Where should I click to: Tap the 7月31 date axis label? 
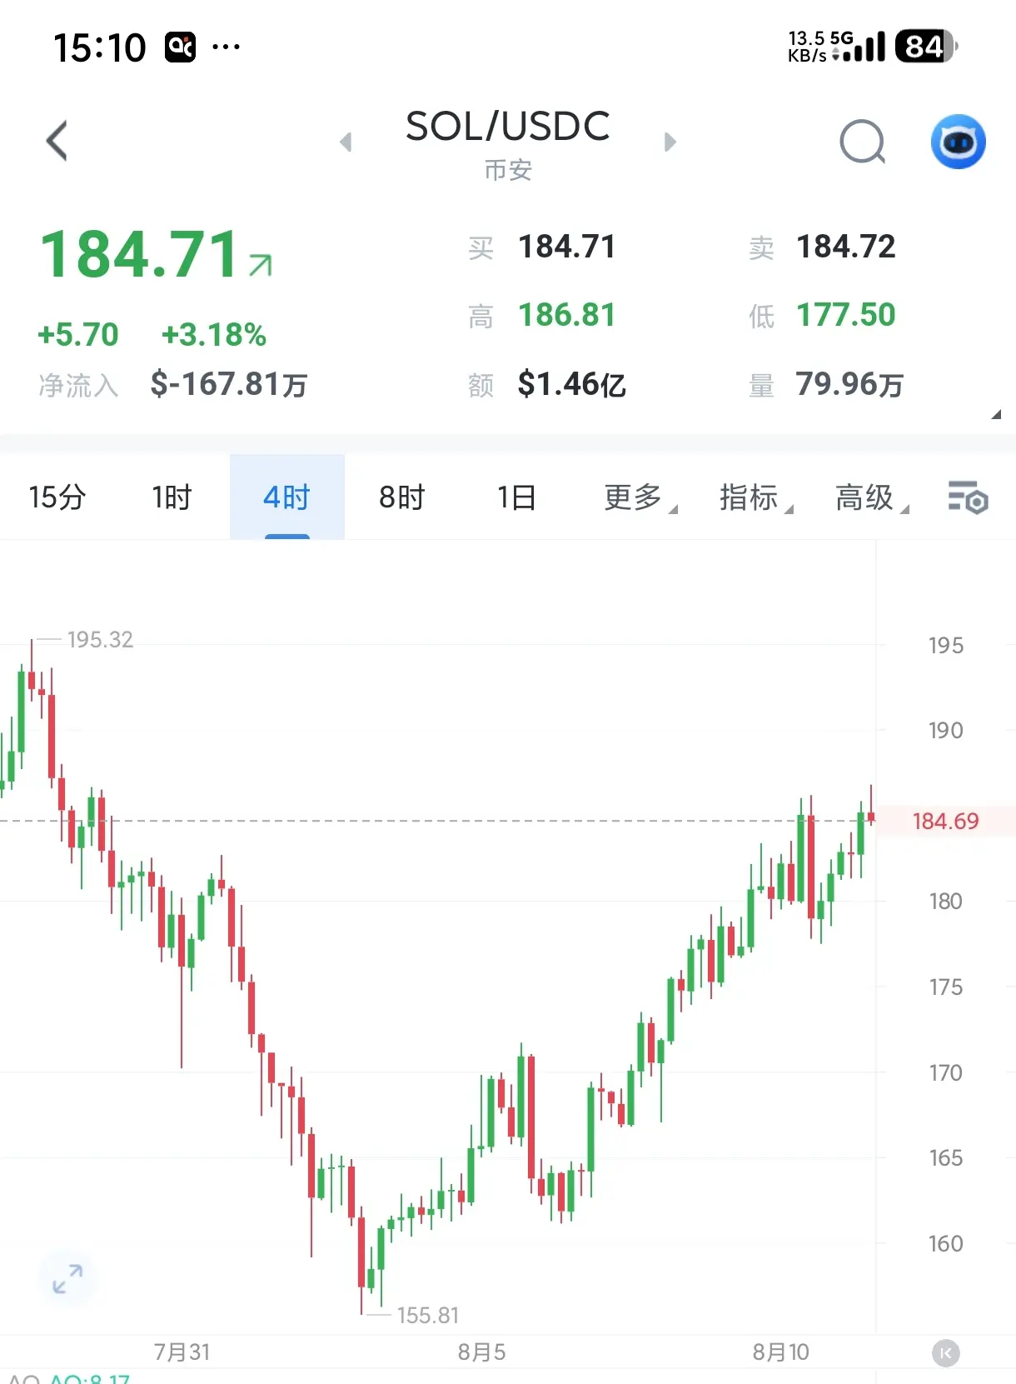point(182,1352)
